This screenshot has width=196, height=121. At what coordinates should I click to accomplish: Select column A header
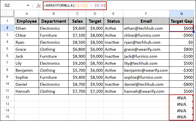pos(27,14)
